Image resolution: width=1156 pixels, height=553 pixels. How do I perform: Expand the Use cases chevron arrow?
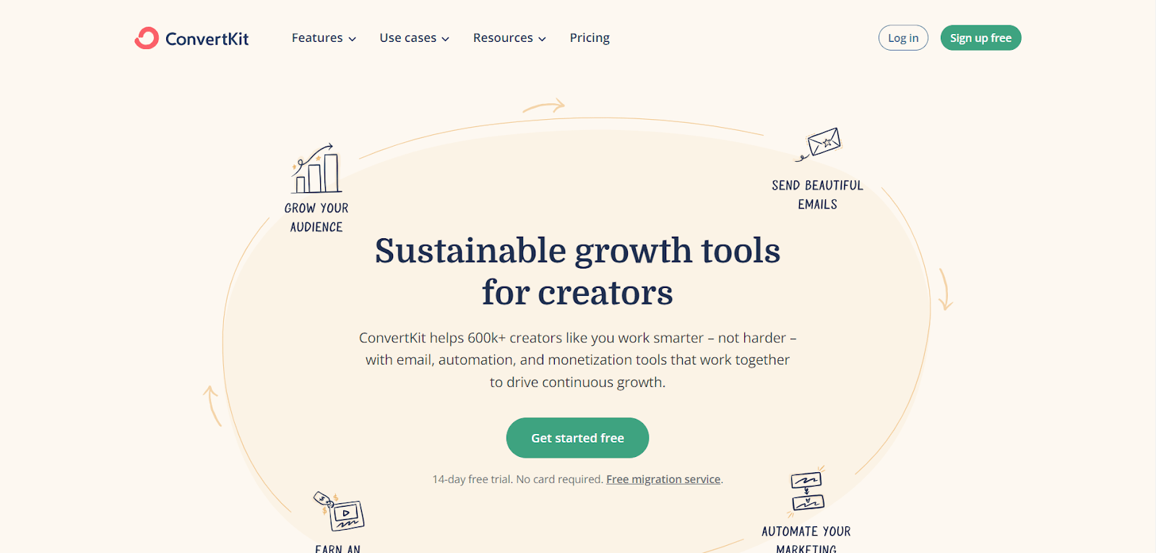point(446,39)
